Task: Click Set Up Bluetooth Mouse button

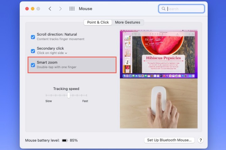Action: (x=169, y=140)
